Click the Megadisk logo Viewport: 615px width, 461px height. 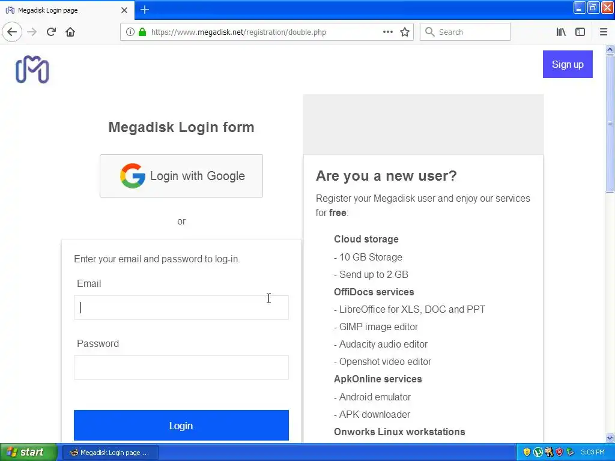pyautogui.click(x=32, y=70)
